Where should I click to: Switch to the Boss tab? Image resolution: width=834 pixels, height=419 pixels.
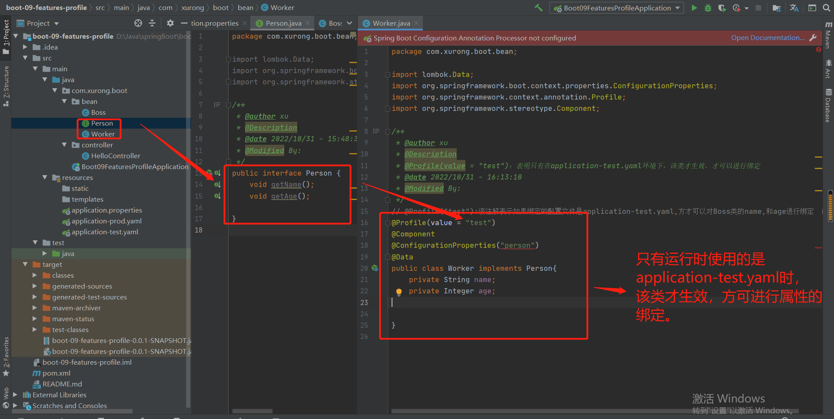click(331, 23)
